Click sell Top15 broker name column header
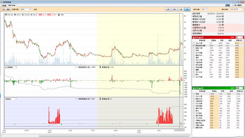This screenshot has width=245, height=138. pos(202,91)
